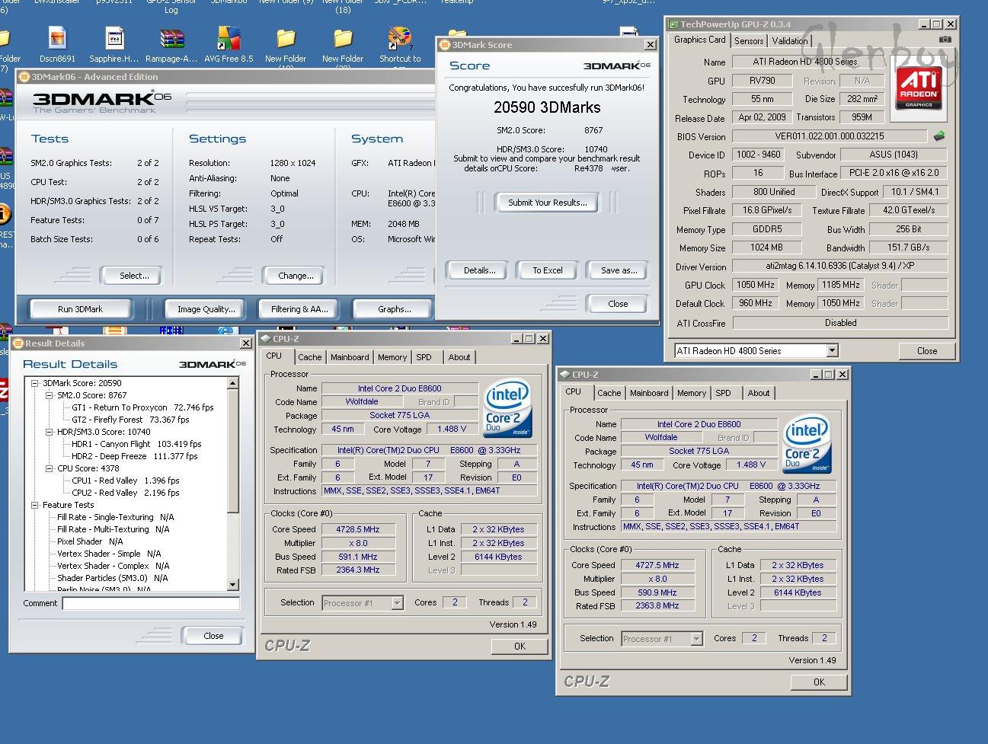Click the Result Details scrollbar down arrow
The image size is (988, 744).
tap(233, 585)
